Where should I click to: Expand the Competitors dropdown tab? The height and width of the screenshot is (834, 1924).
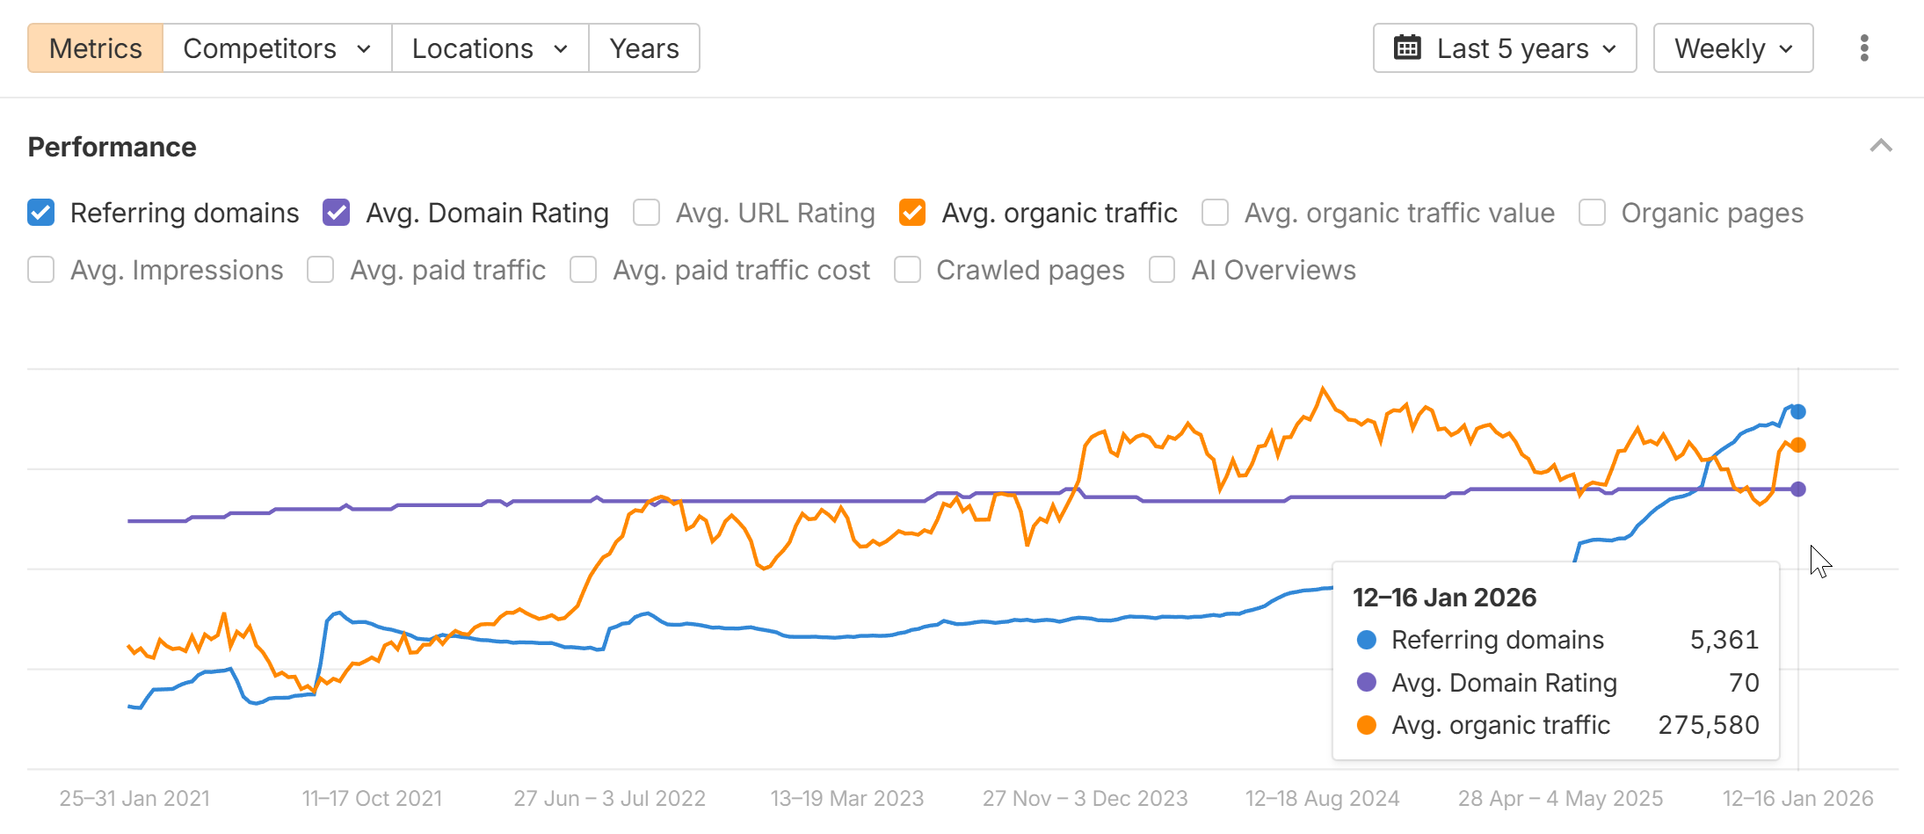tap(277, 48)
